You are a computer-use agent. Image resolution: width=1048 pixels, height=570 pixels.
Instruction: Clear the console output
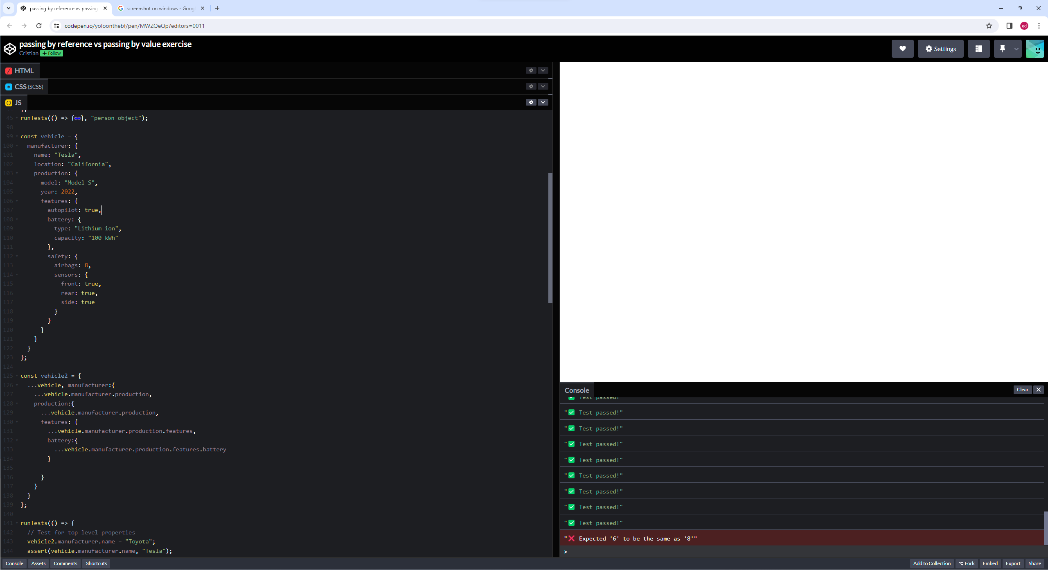[1023, 390]
